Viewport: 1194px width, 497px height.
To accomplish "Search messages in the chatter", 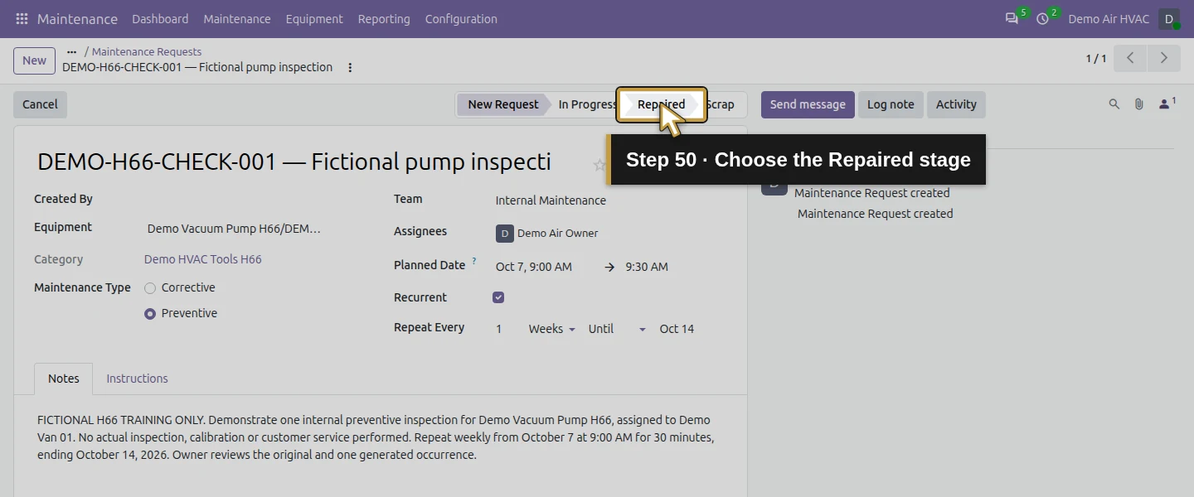I will click(1114, 104).
